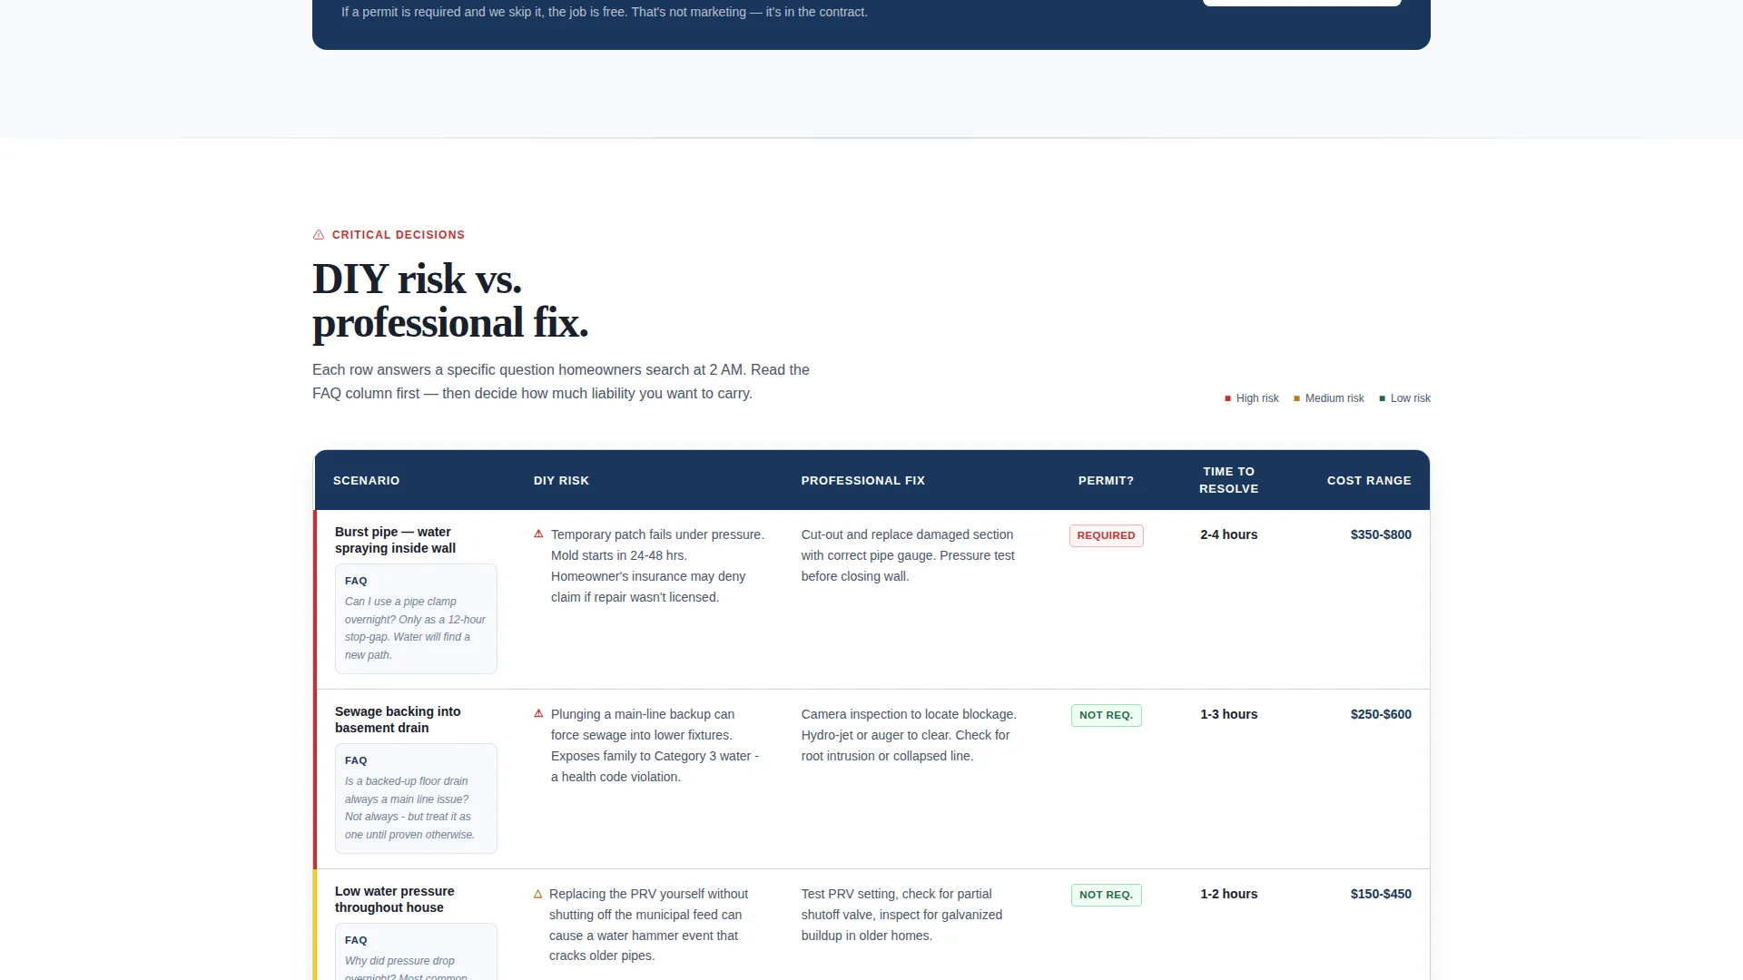Click 'Camera inspection to locate blockage' fix text
The width and height of the screenshot is (1743, 980).
[x=909, y=735]
